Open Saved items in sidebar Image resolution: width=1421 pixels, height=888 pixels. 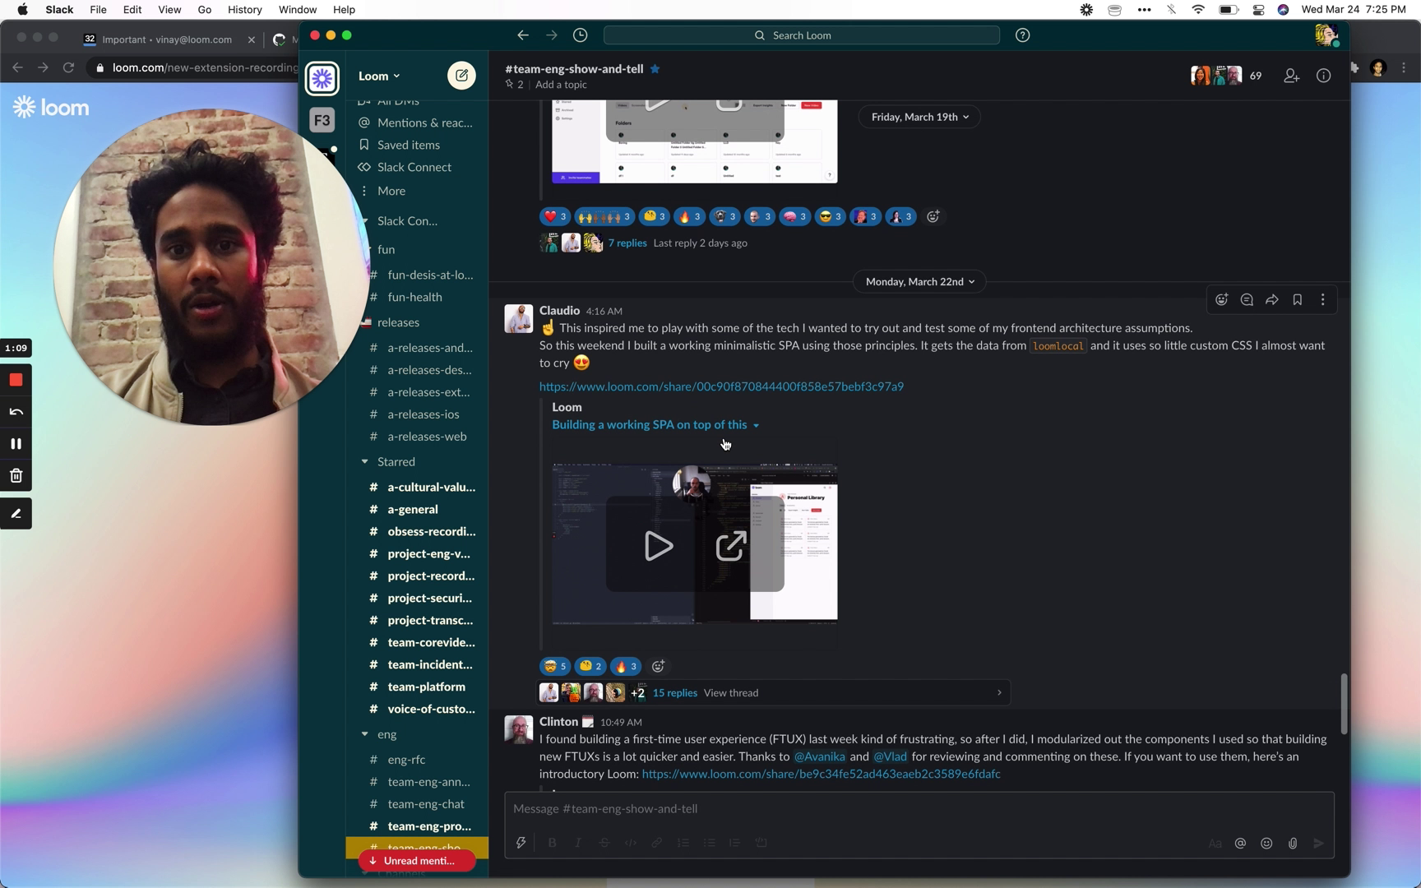click(409, 146)
